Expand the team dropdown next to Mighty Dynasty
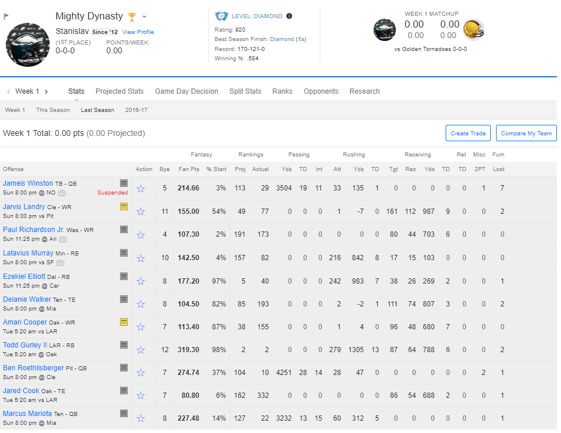Image resolution: width=561 pixels, height=433 pixels. 144,16
